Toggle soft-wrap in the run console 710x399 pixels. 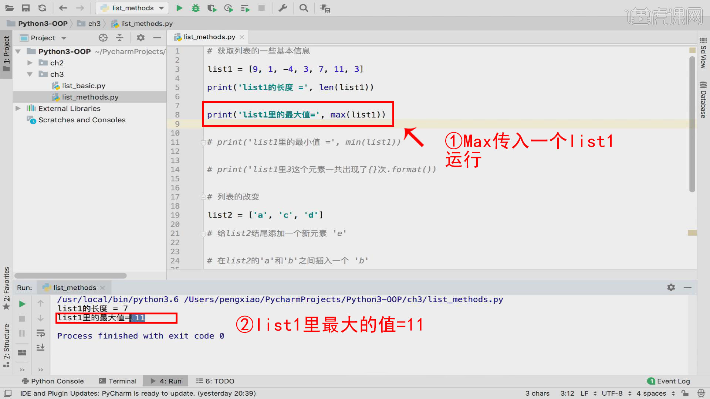pyautogui.click(x=41, y=333)
